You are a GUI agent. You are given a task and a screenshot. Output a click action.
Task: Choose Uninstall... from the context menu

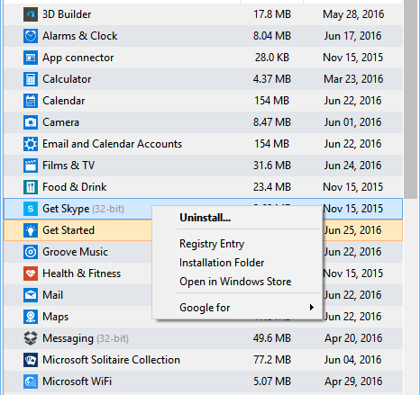205,218
